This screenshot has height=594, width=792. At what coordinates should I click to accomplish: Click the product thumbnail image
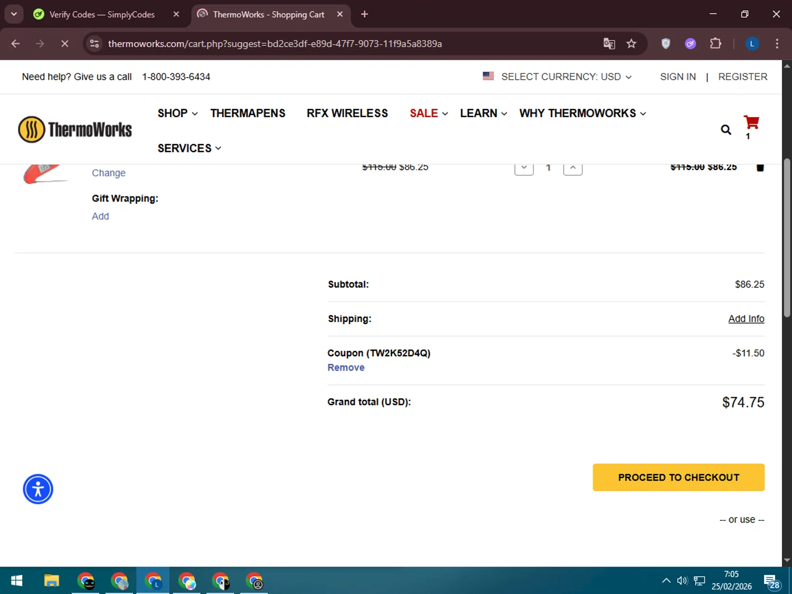click(45, 174)
